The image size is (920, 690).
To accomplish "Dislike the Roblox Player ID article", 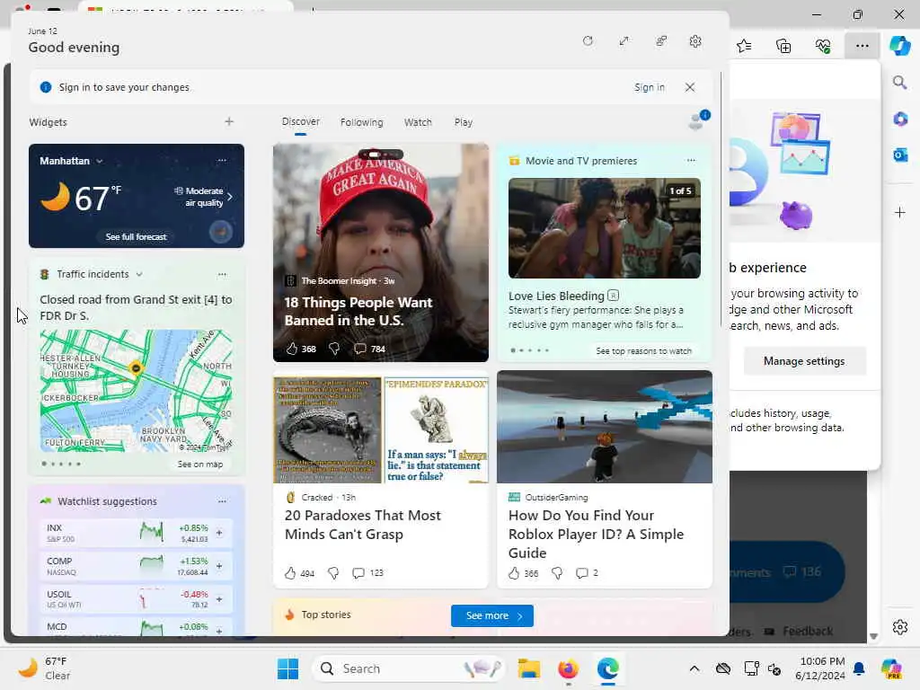I will 557,572.
